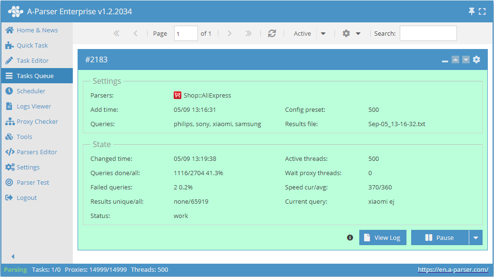Move task #2183 up in queue

coord(455,59)
